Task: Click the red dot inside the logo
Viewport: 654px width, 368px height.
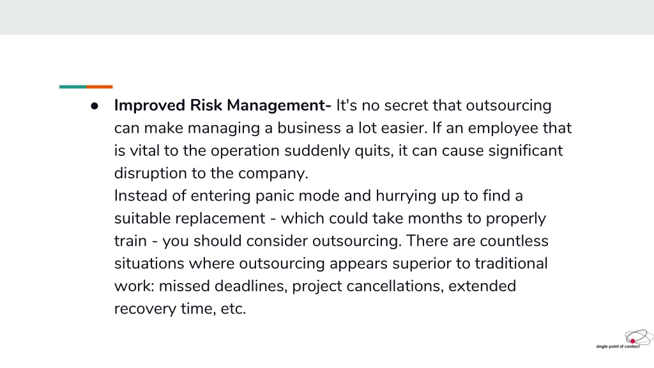Action: pyautogui.click(x=633, y=341)
